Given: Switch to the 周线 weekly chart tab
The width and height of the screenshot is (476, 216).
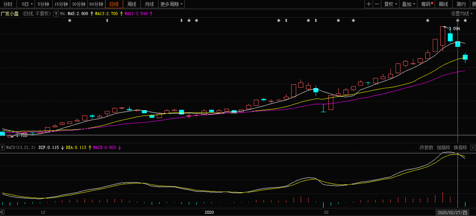Looking at the screenshot, I should [131, 4].
